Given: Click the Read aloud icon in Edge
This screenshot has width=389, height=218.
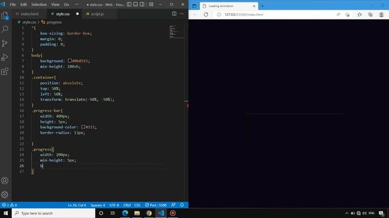Looking at the screenshot, I should pos(338,15).
